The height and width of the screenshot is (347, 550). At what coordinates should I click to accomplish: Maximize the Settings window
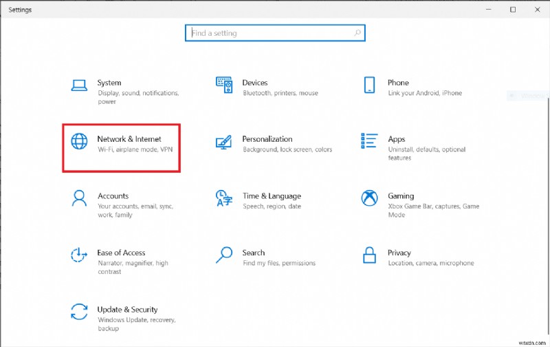[x=513, y=10]
